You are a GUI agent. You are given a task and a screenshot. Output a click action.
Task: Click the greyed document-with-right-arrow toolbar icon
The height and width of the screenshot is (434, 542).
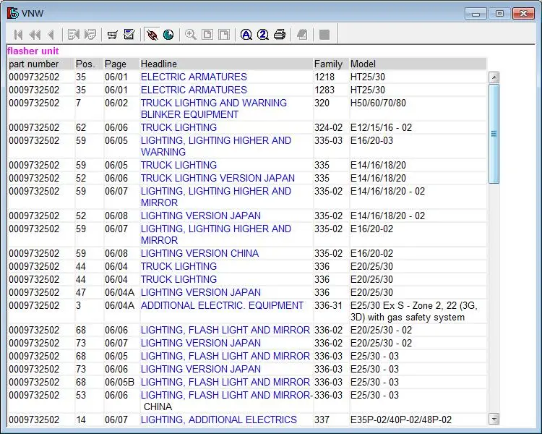(x=90, y=35)
